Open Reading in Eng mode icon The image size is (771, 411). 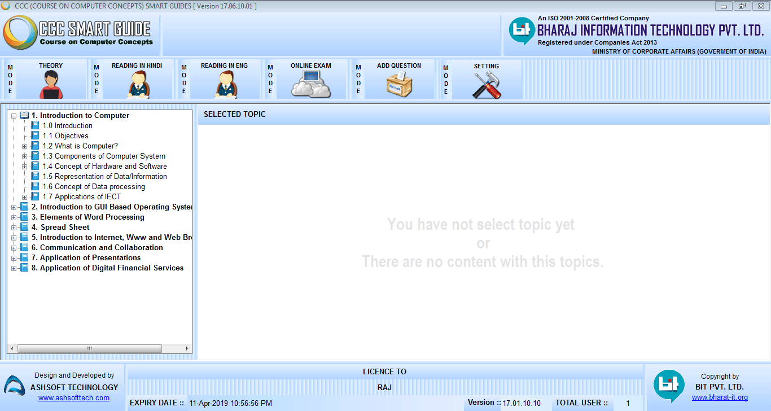(225, 85)
